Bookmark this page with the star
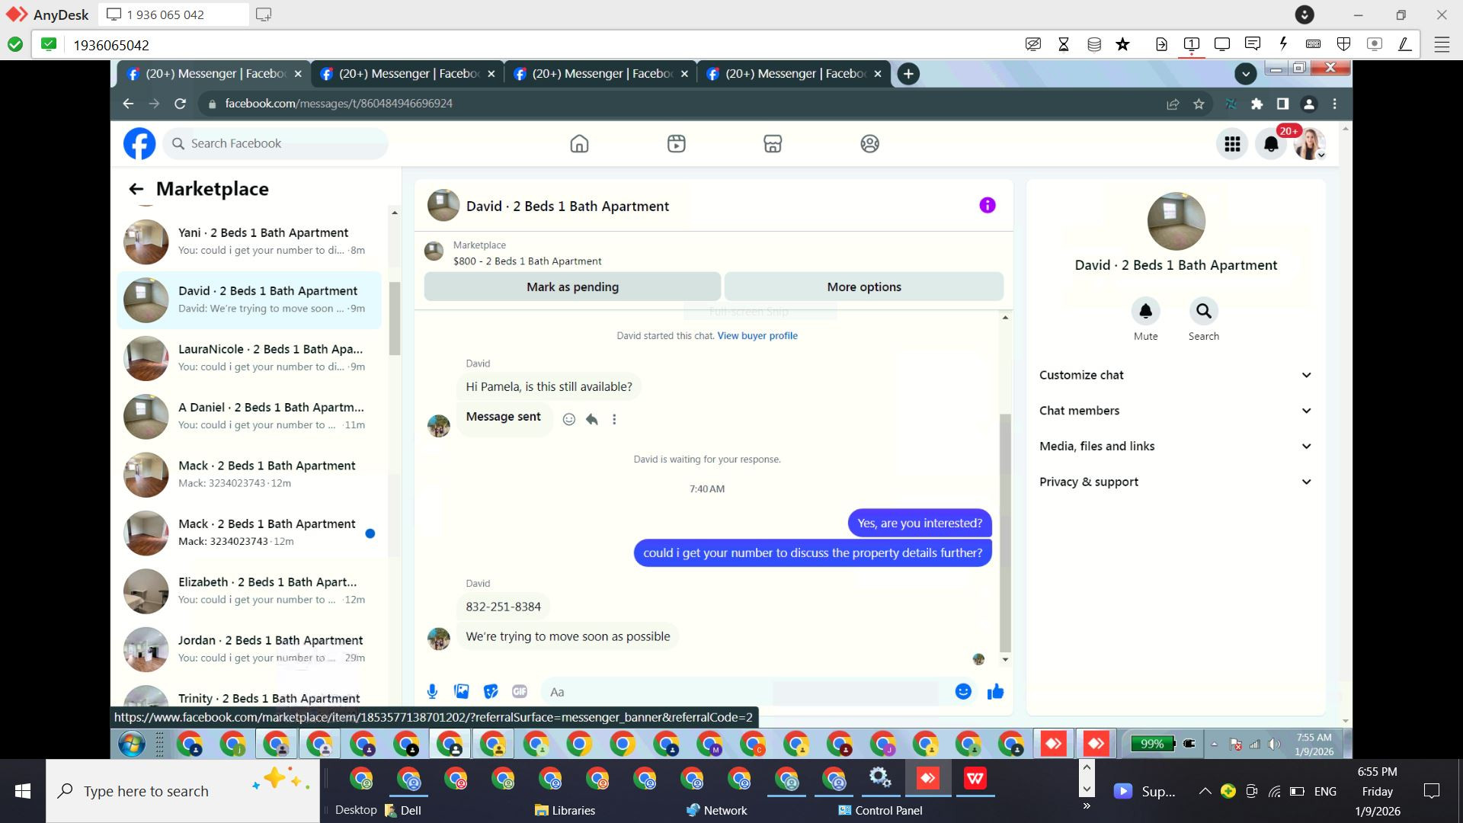The image size is (1463, 823). click(x=1199, y=104)
